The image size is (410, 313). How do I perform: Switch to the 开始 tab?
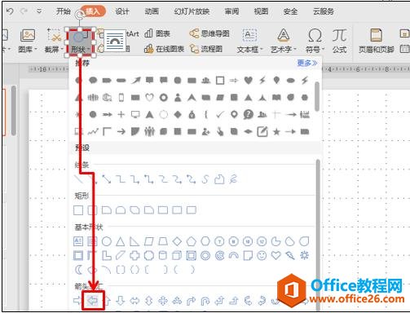pos(63,11)
